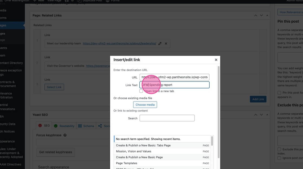
Task: Click the Yoast SEO sad face icon
Action: (40, 126)
